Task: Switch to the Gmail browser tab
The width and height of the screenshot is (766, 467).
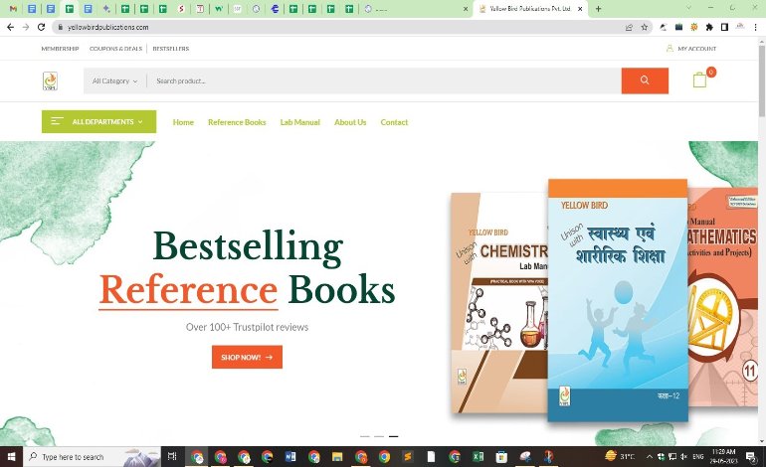Action: (13, 9)
